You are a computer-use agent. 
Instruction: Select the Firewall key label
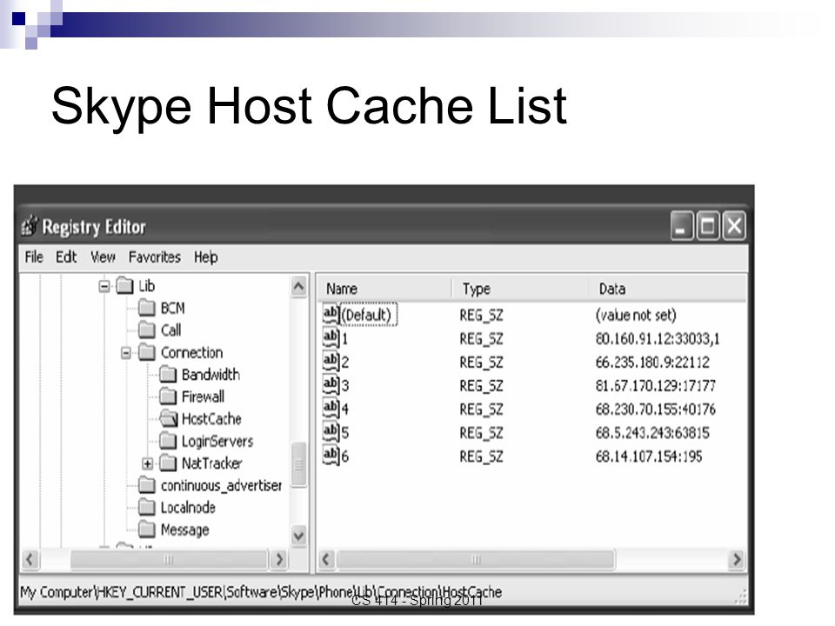coord(203,396)
